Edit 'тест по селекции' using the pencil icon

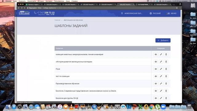point(161,76)
